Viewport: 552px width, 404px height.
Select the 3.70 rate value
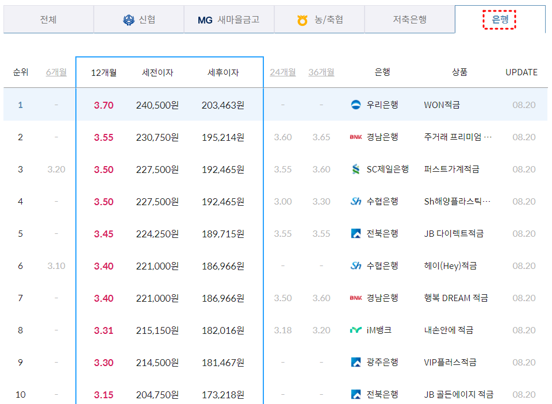click(104, 105)
